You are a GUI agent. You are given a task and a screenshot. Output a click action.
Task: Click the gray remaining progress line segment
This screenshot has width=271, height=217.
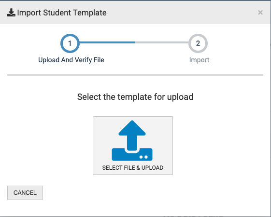click(x=162, y=42)
